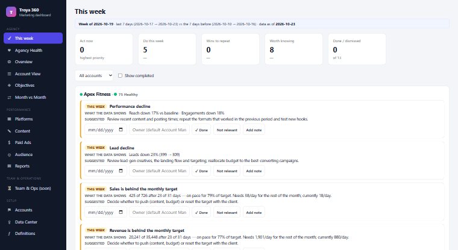Select the Wins to repeat summary card
Image resolution: width=458 pixels, height=250 pixels.
point(230,49)
